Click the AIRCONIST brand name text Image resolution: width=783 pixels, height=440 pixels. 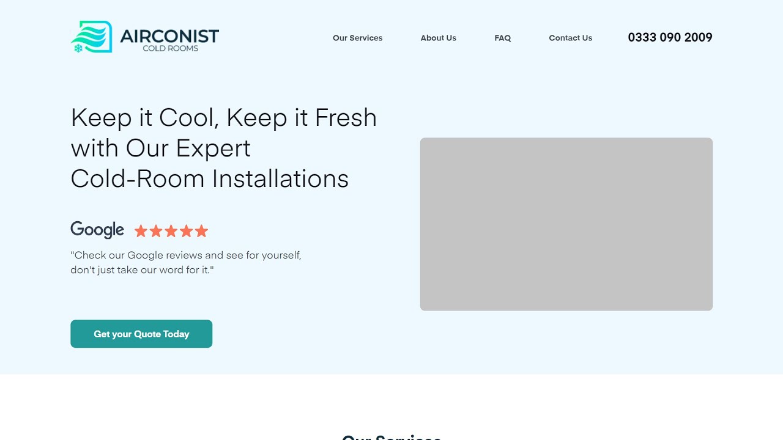coord(169,36)
